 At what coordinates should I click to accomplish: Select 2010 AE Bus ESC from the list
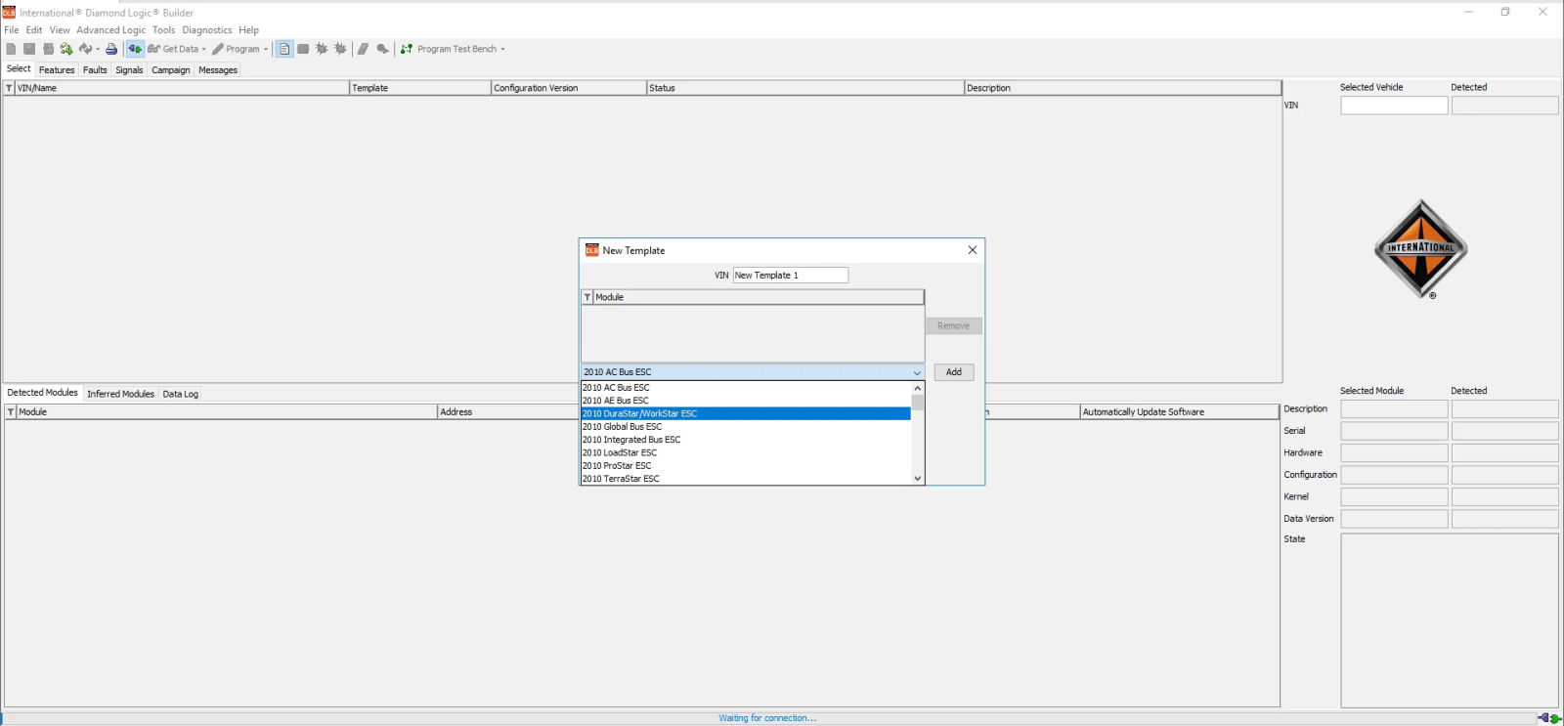[746, 401]
